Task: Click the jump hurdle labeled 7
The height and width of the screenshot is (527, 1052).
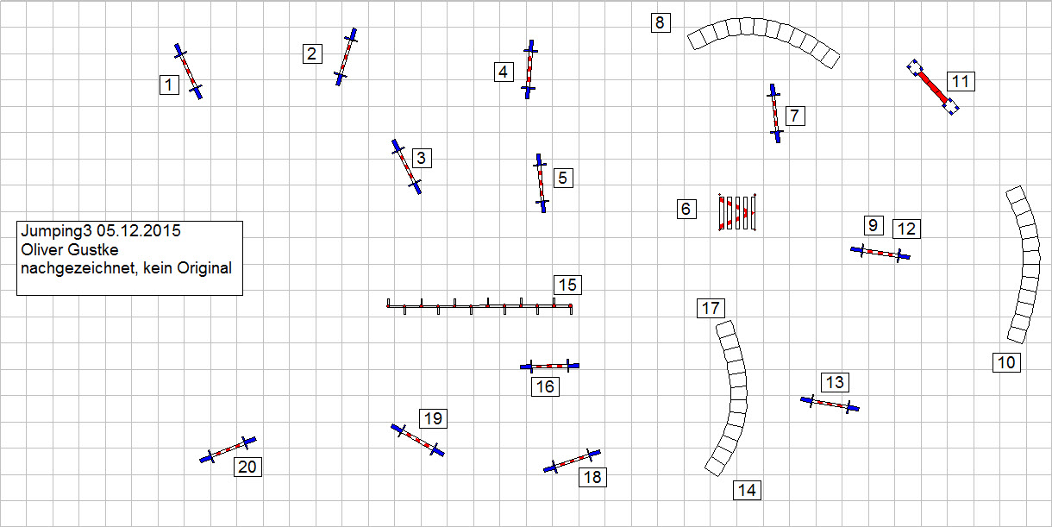Action: (774, 113)
